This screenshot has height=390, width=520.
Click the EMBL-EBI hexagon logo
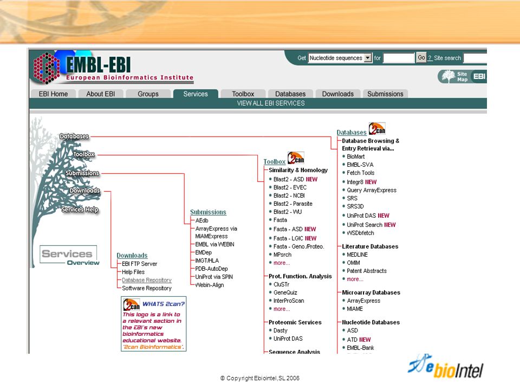coord(47,68)
